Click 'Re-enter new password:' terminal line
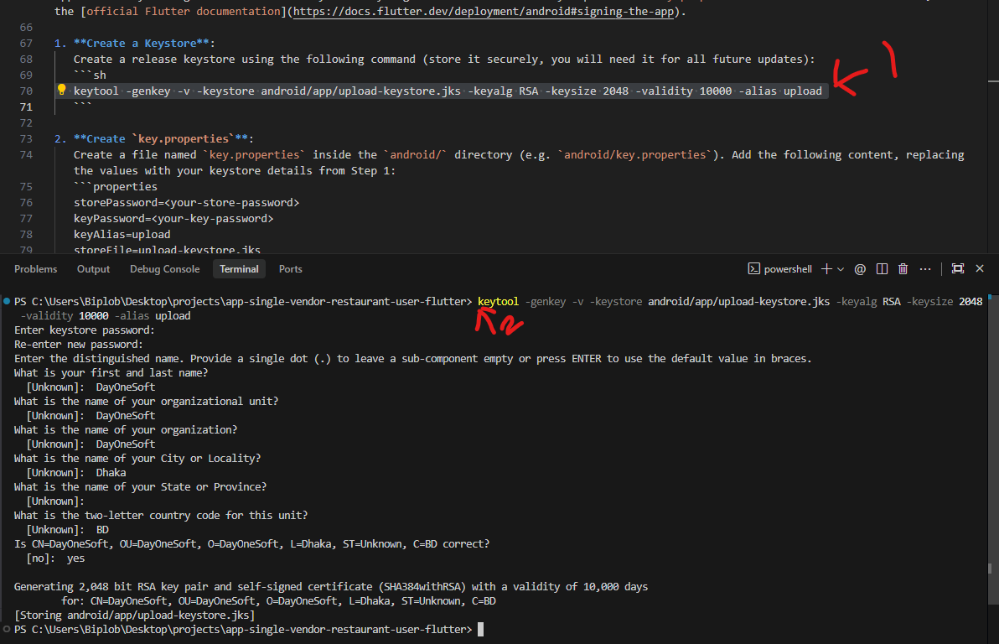Image resolution: width=999 pixels, height=644 pixels. [79, 345]
